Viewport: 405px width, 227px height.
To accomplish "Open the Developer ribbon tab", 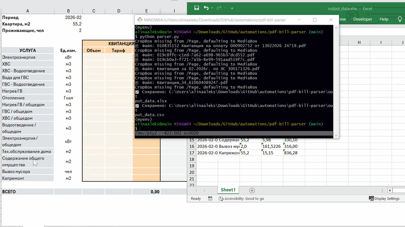I will (x=363, y=19).
